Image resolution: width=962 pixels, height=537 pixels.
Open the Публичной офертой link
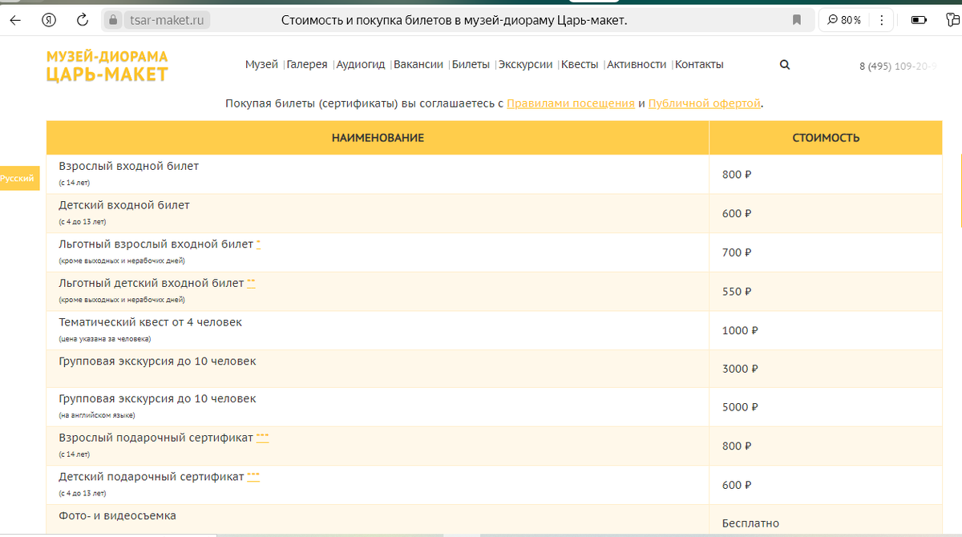pyautogui.click(x=704, y=103)
